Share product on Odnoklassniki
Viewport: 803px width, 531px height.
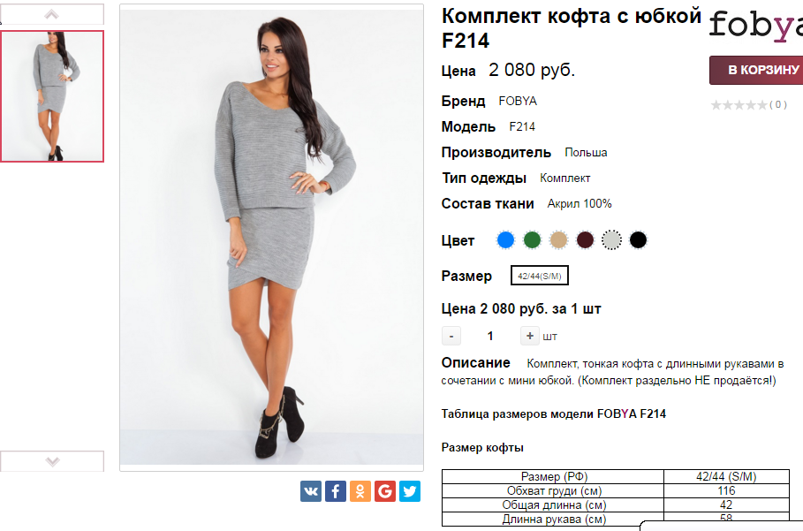[x=360, y=491]
